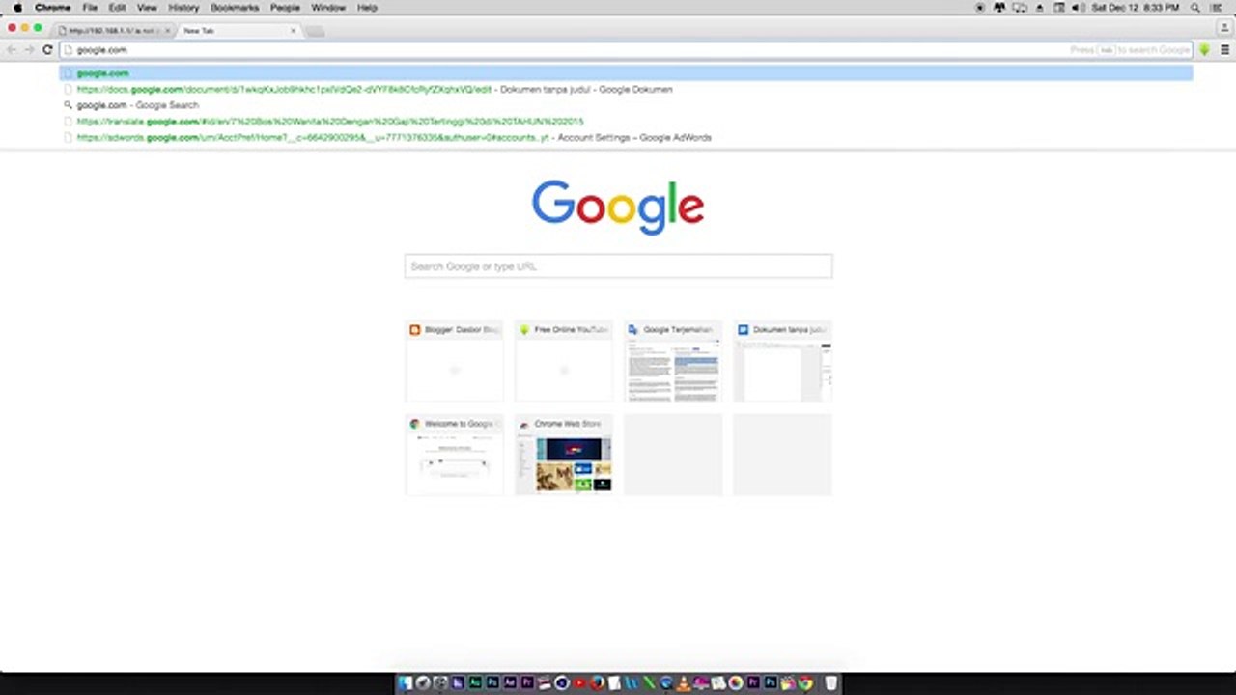Click the Google Chrome icon in dock

coord(804,683)
